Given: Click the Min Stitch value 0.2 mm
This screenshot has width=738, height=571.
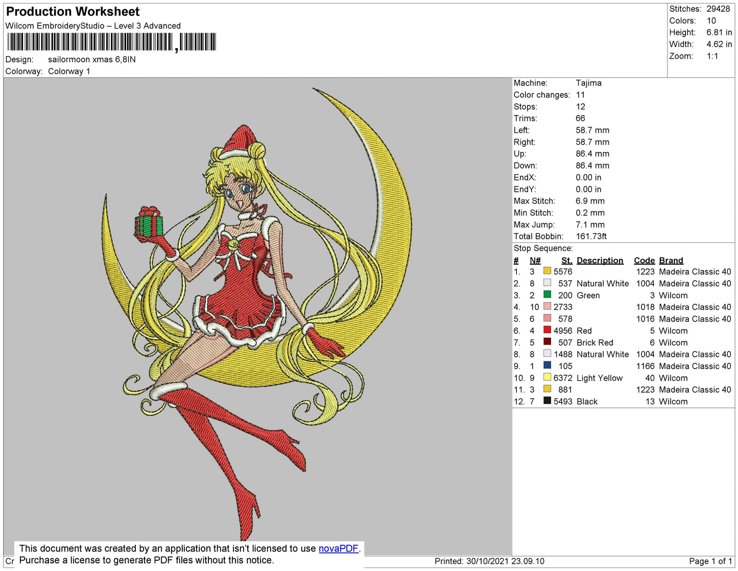Looking at the screenshot, I should (590, 213).
